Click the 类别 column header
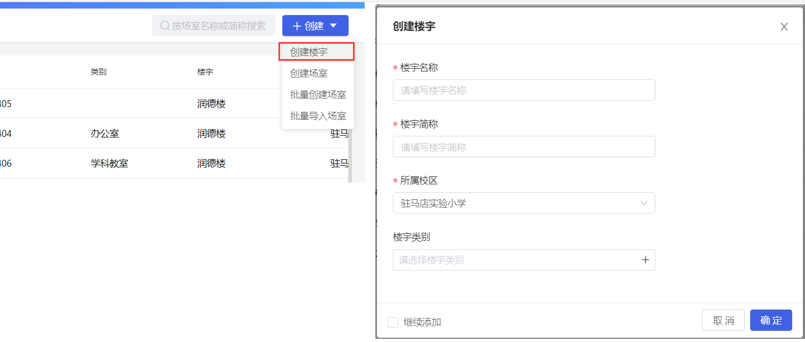Screen dimensions: 805x342 point(98,72)
